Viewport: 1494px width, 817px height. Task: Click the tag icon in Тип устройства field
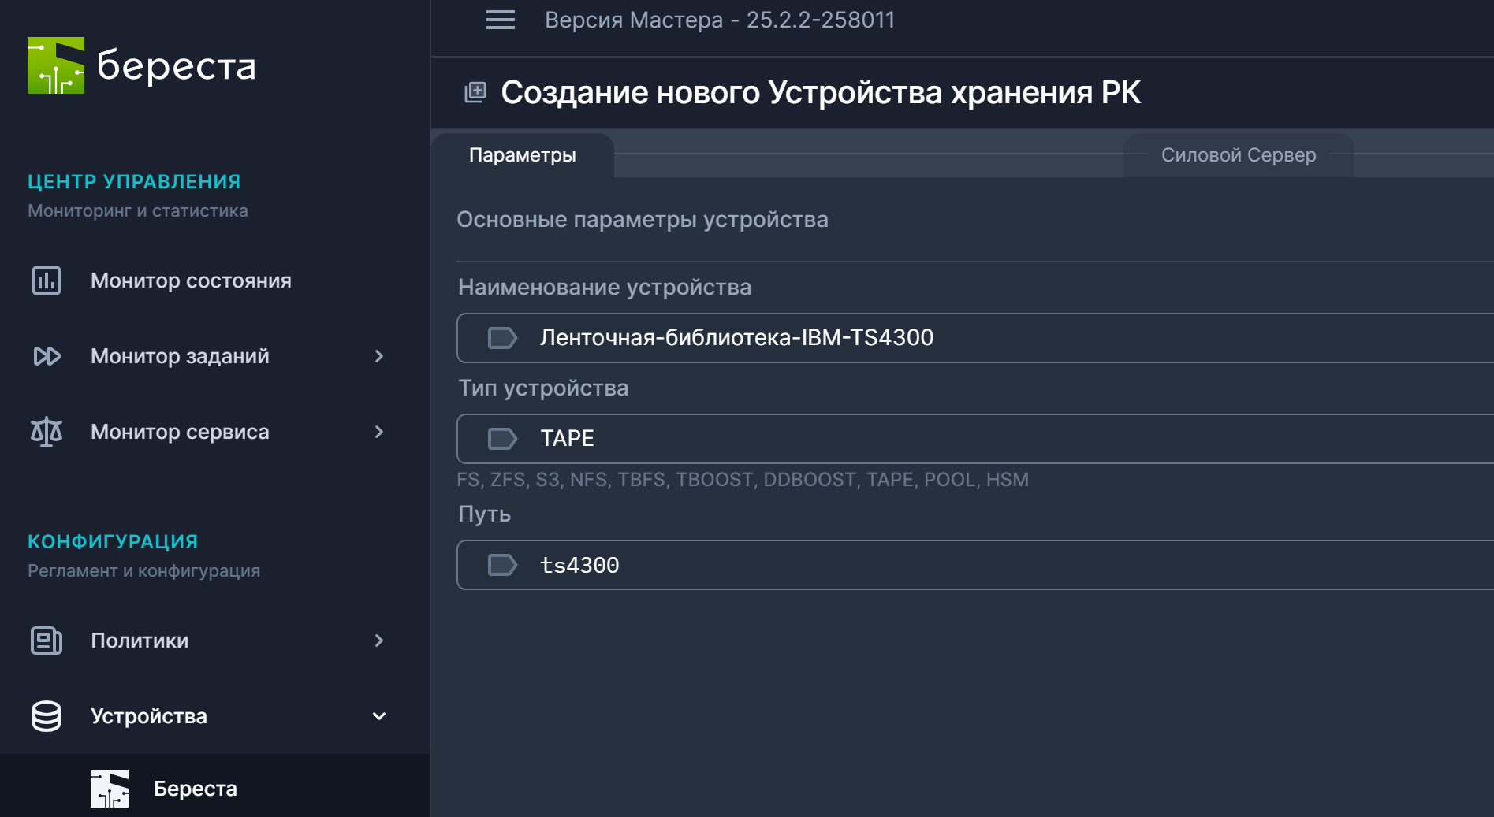(x=501, y=439)
